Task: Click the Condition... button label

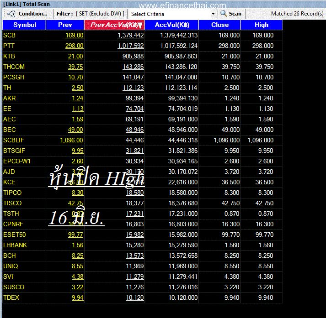Action: pyautogui.click(x=33, y=14)
